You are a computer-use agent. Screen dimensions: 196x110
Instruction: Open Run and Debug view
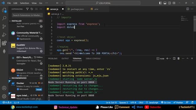click(x=4, y=35)
